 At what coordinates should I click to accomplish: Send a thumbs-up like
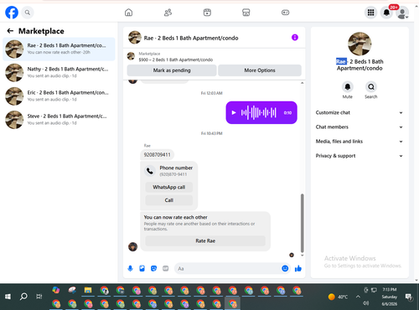(298, 269)
